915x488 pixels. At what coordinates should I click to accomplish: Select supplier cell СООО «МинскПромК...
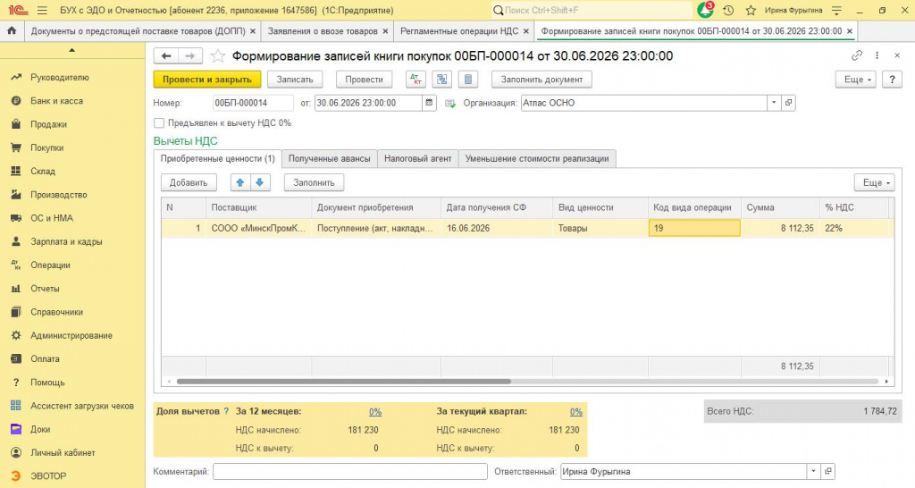(258, 228)
